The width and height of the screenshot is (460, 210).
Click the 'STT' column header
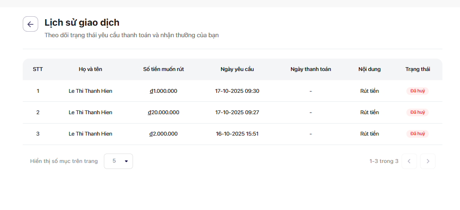click(x=38, y=69)
